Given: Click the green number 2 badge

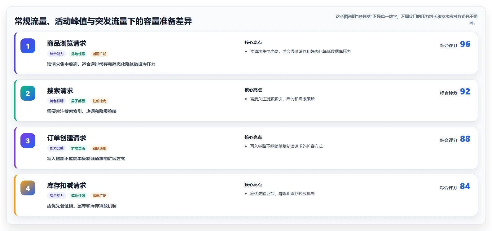Looking at the screenshot, I should (28, 93).
